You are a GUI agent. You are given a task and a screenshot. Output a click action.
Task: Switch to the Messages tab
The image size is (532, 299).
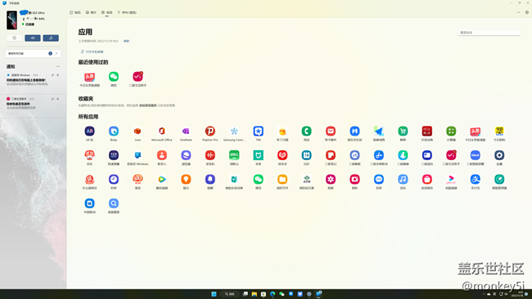(75, 12)
